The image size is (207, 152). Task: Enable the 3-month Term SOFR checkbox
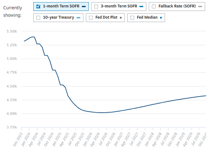pyautogui.click(x=96, y=6)
